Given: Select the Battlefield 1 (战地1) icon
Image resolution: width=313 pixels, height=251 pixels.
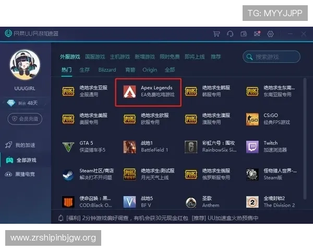Looking at the screenshot, I should (x=129, y=147).
